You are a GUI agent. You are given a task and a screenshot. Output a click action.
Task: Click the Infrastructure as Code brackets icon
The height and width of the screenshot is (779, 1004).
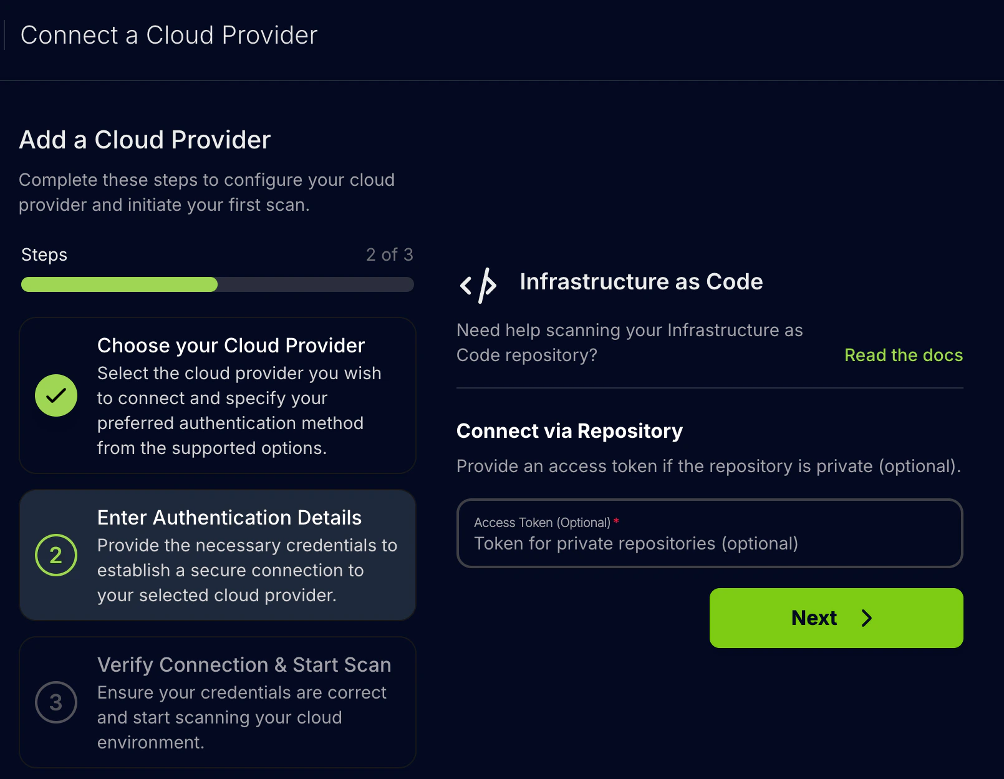click(x=478, y=286)
